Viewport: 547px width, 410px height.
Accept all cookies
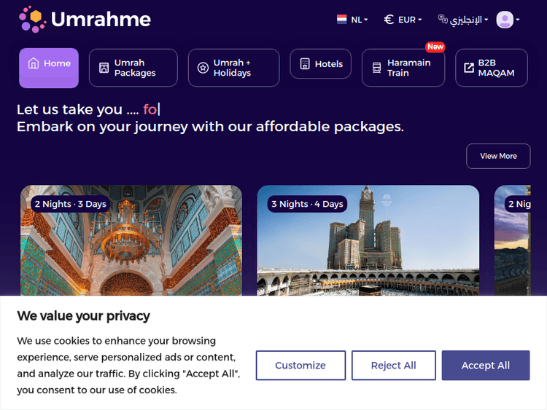(485, 366)
